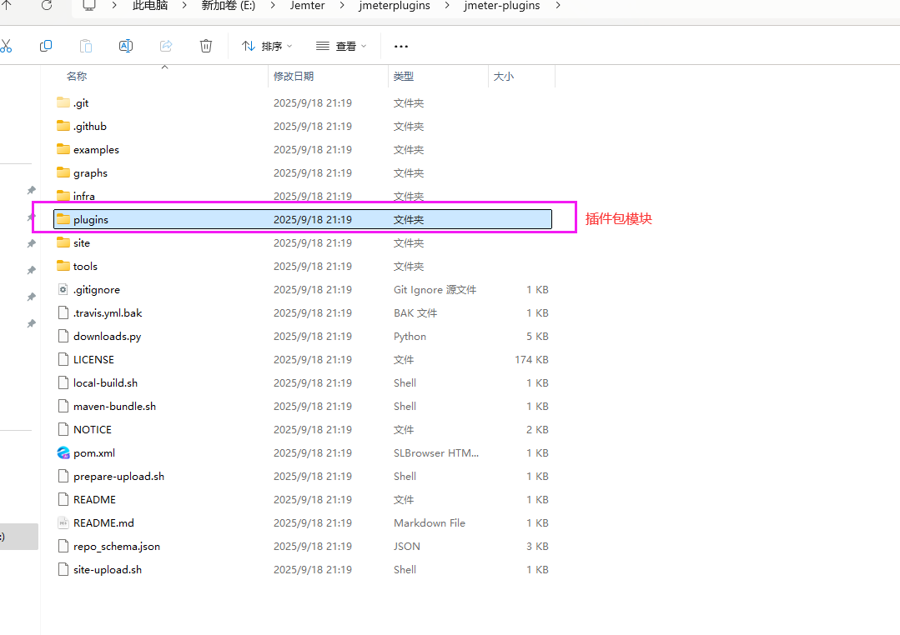Select the examples folder icon
This screenshot has height=635, width=900.
pos(63,149)
